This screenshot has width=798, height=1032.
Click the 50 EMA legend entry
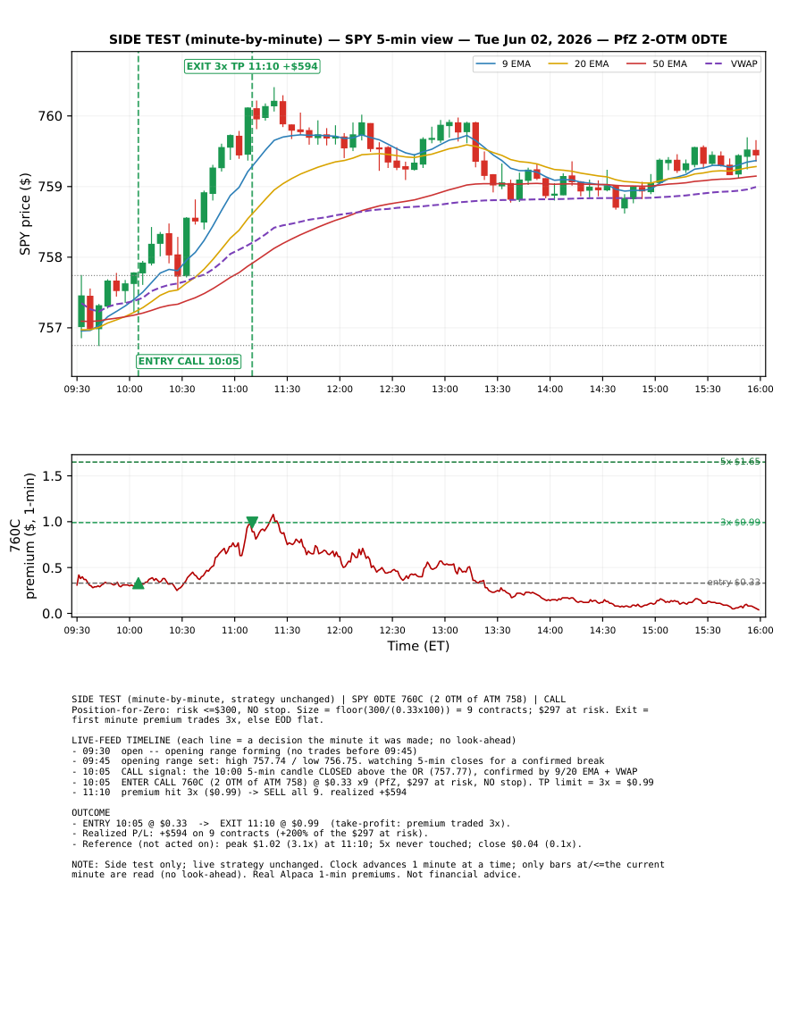click(657, 63)
